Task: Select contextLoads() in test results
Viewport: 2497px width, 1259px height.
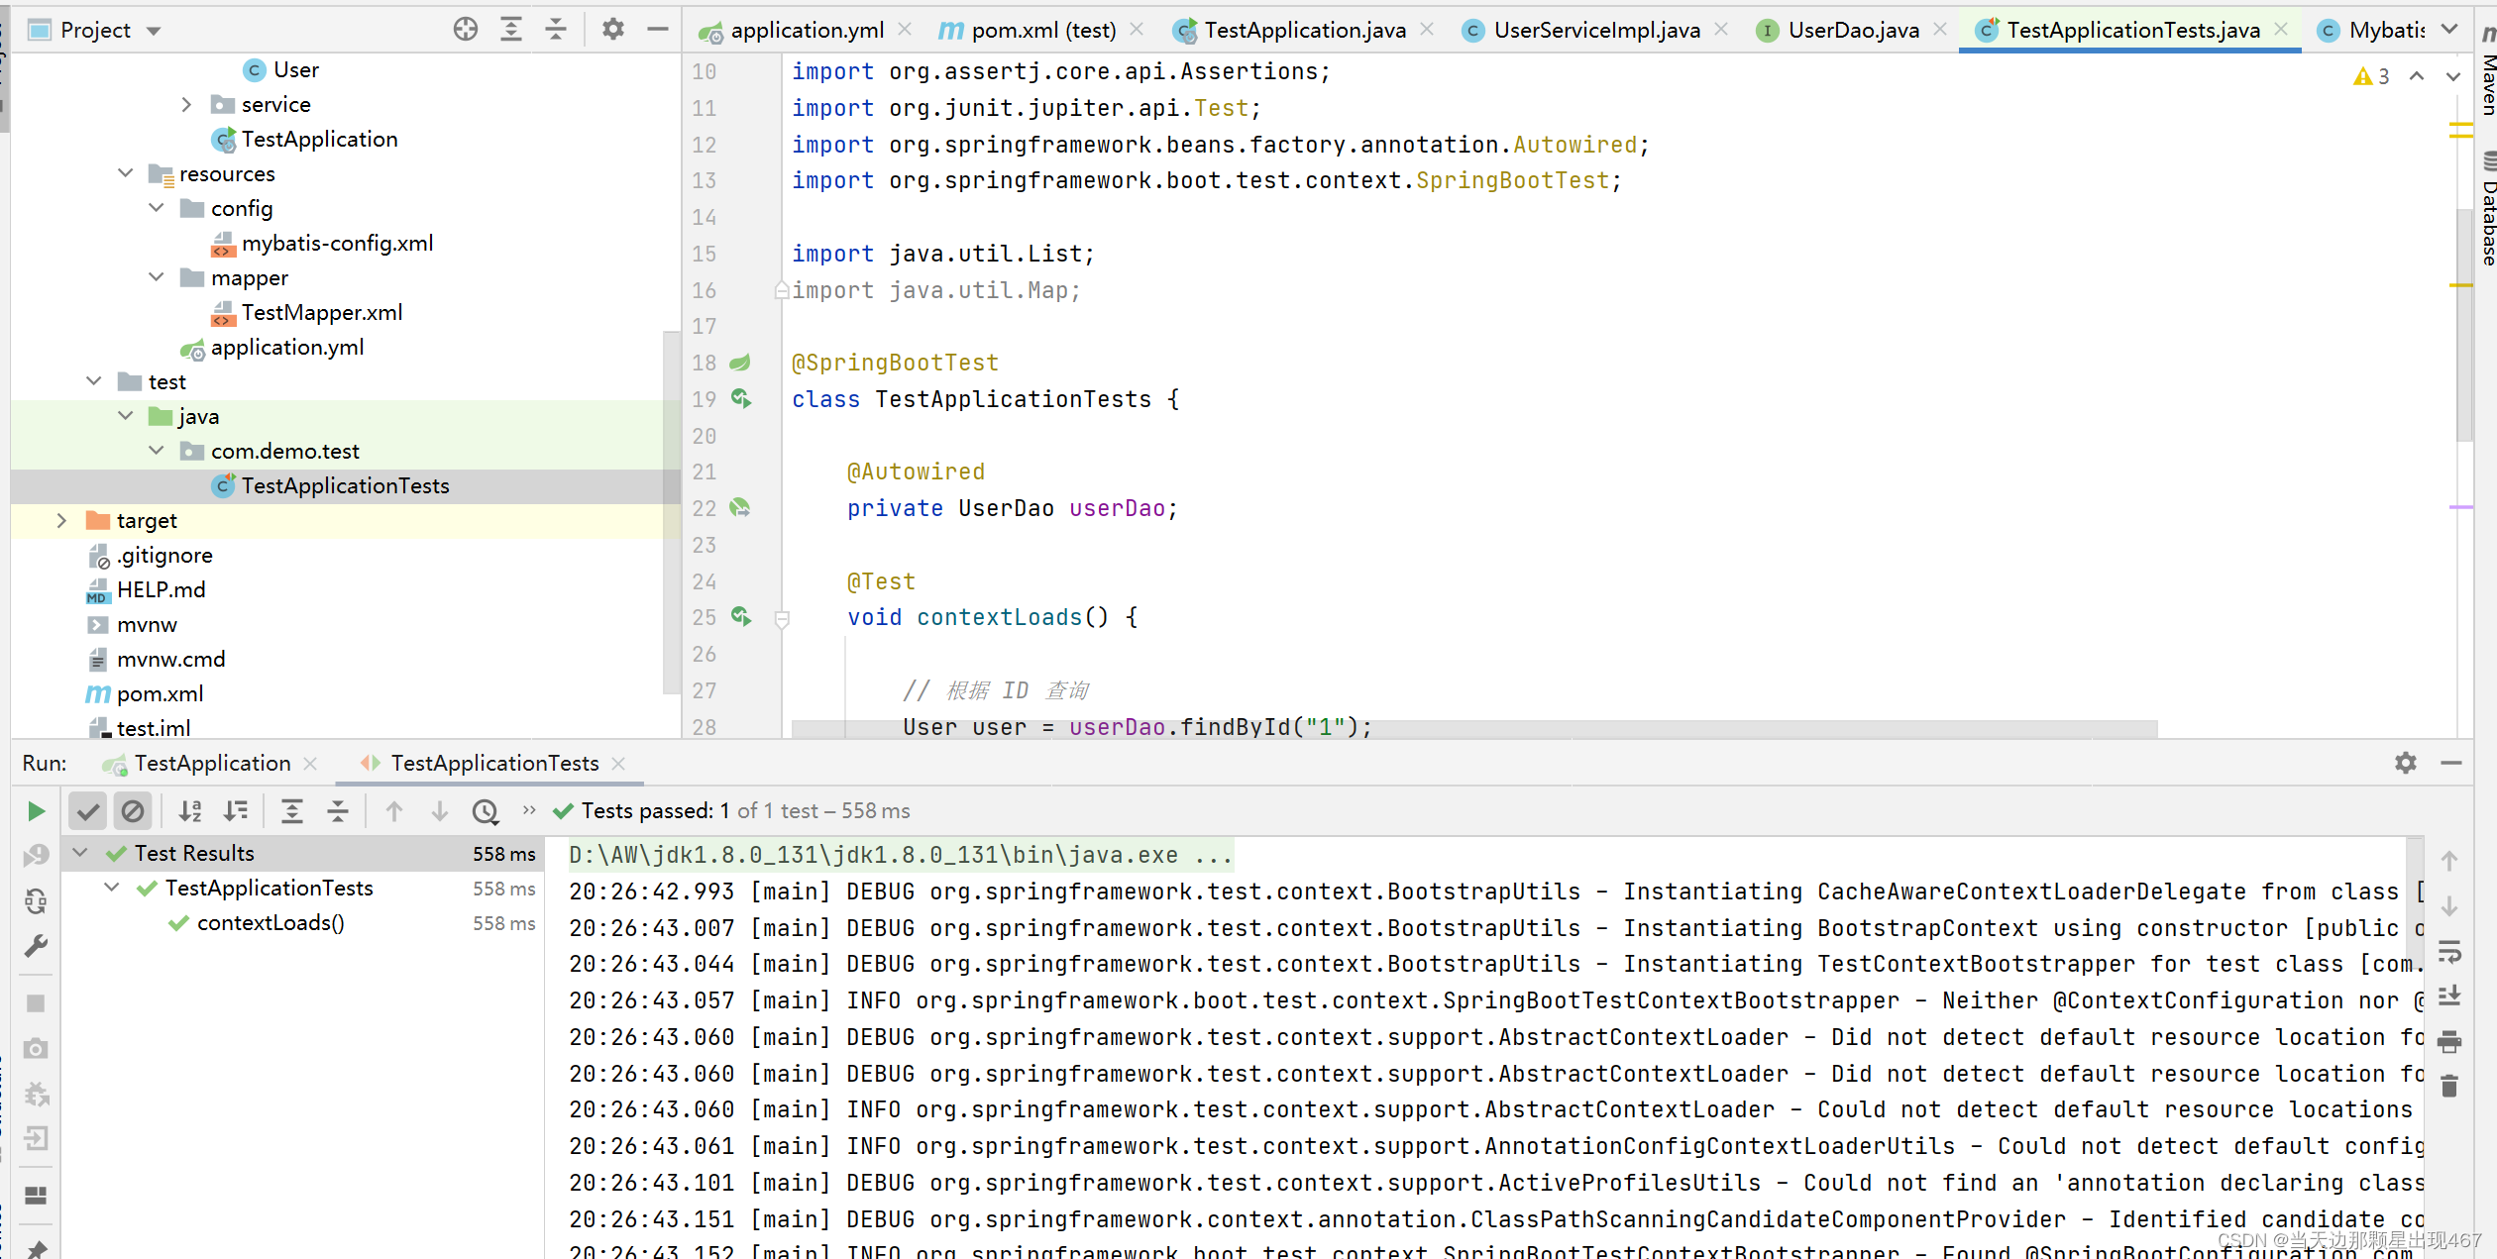Action: pyautogui.click(x=271, y=923)
